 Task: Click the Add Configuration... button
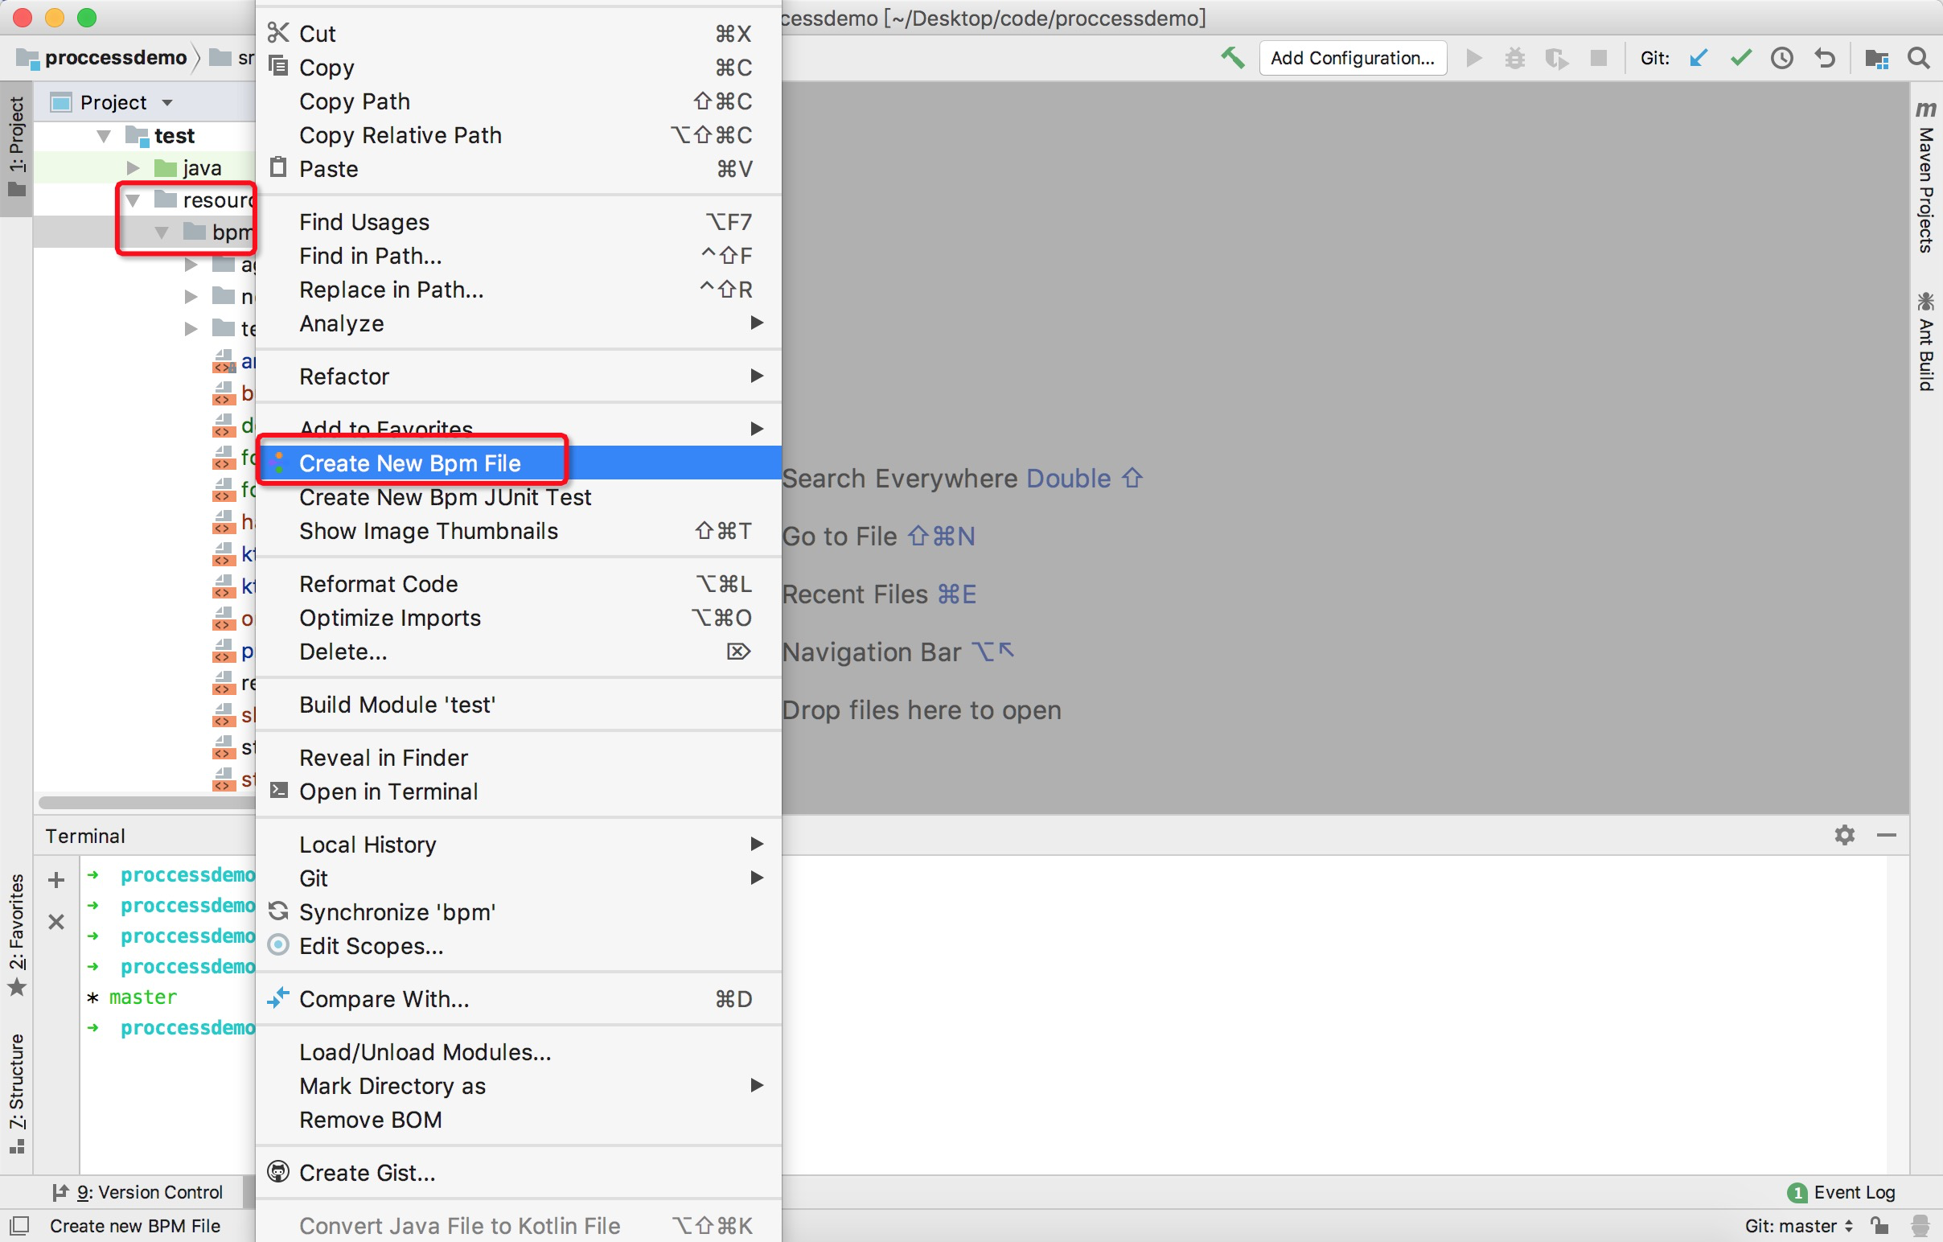pyautogui.click(x=1353, y=58)
